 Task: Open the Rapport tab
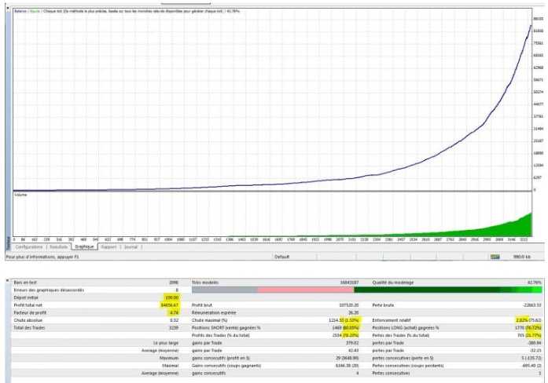point(110,246)
